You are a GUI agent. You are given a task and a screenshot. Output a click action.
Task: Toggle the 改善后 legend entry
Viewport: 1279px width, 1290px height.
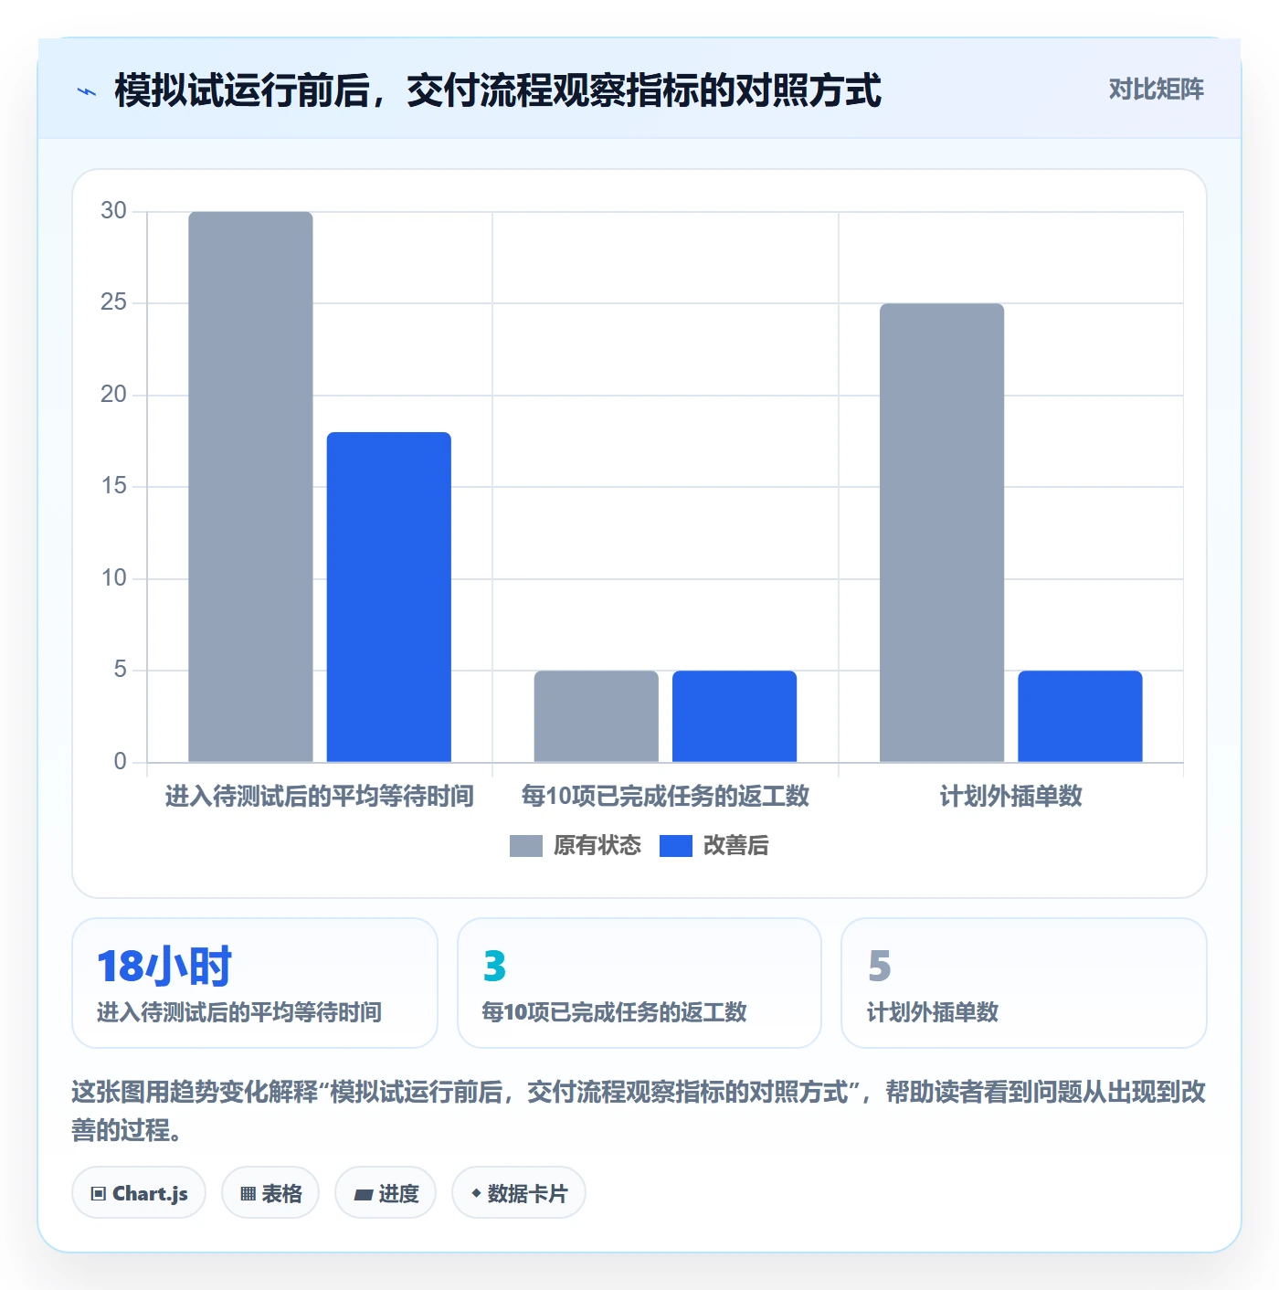point(713,846)
